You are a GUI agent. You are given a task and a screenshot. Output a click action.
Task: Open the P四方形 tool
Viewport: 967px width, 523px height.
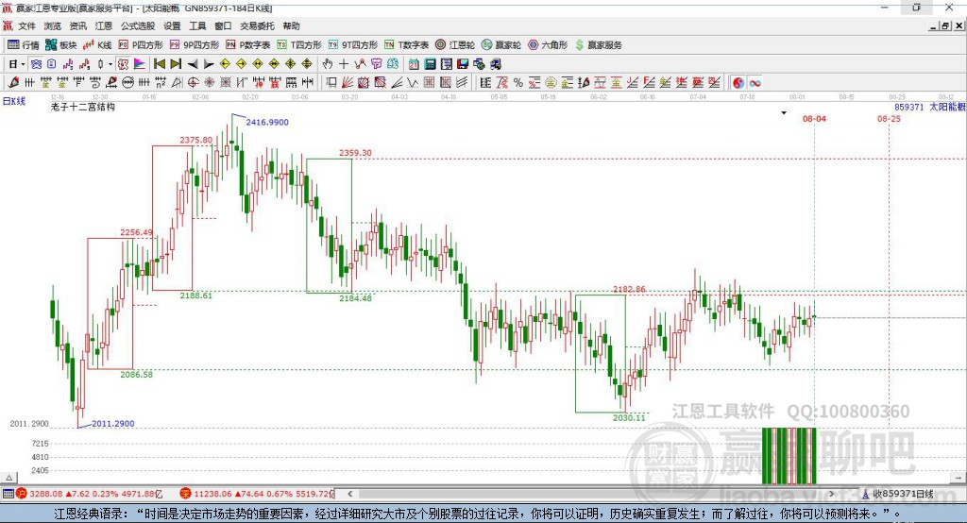141,45
